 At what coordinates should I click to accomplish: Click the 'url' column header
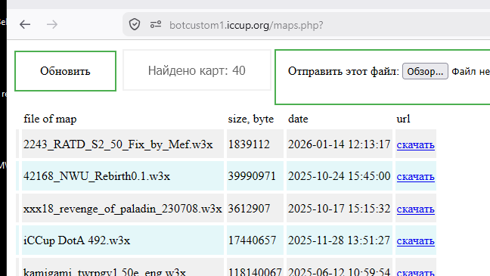[404, 119]
